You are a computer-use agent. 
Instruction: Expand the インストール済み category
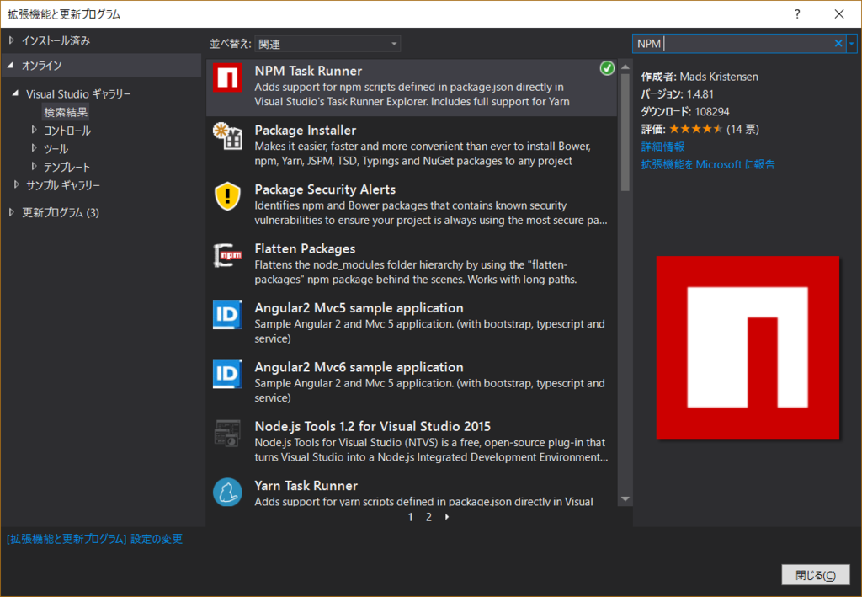tap(12, 40)
